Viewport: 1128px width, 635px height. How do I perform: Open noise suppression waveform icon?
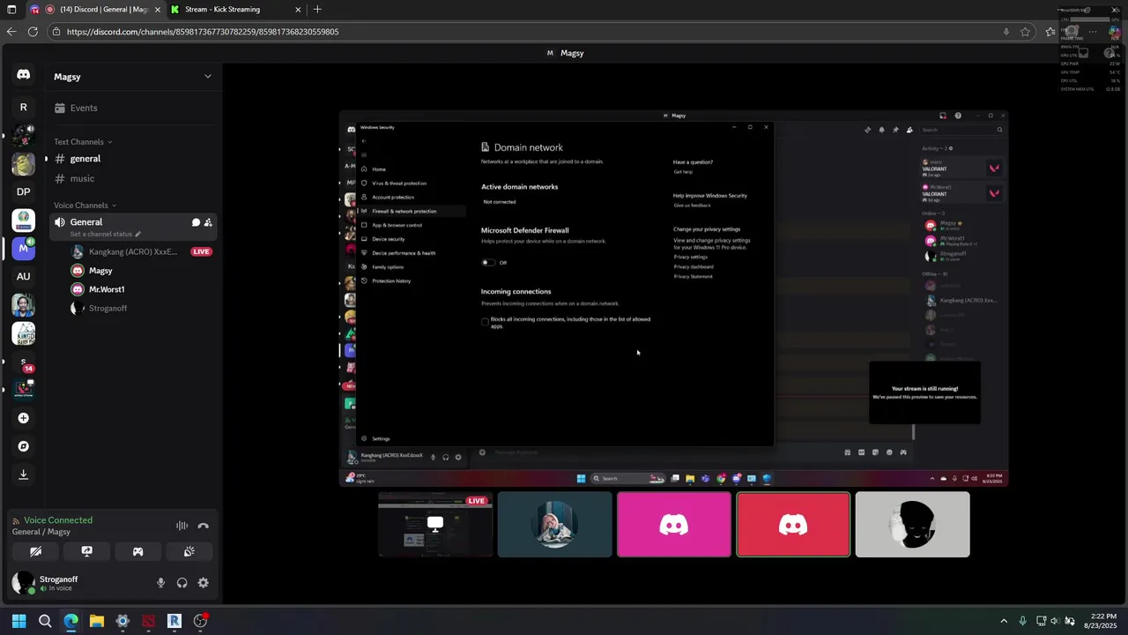point(182,526)
